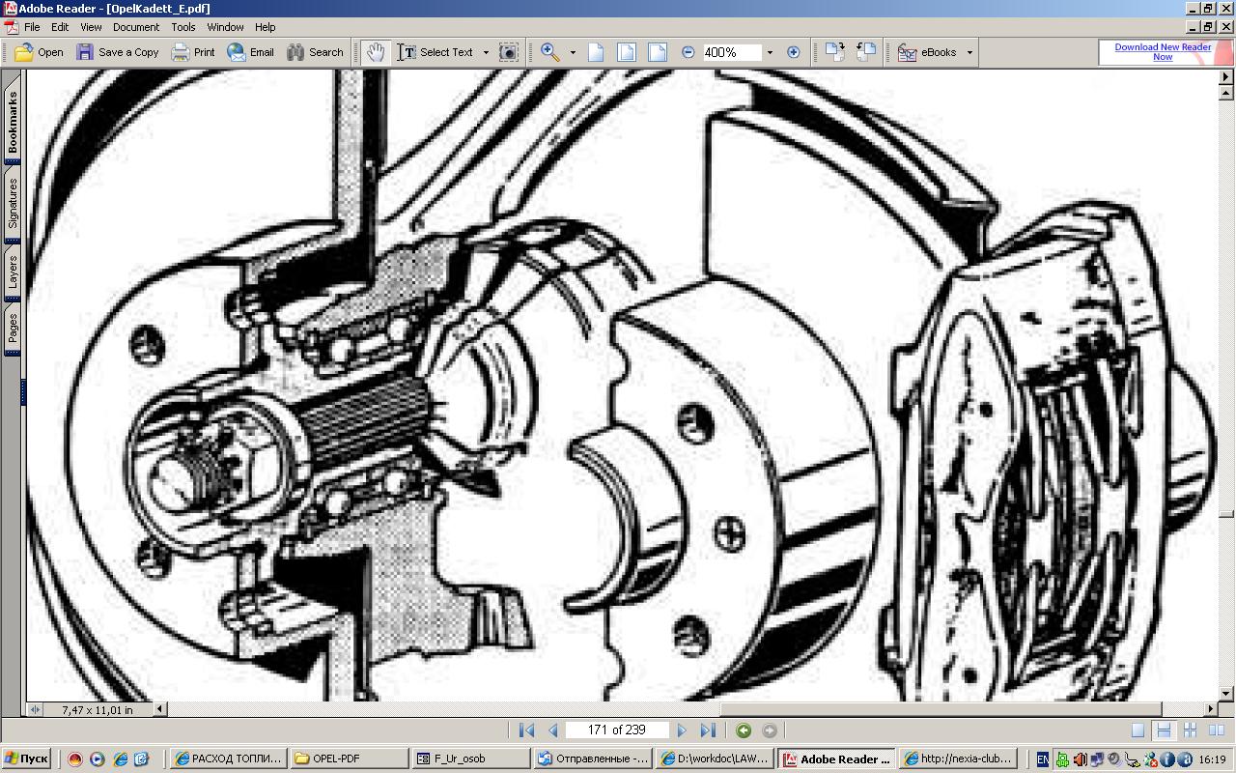This screenshot has height=773, width=1236.
Task: Click the zoom out minus button
Action: (x=688, y=52)
